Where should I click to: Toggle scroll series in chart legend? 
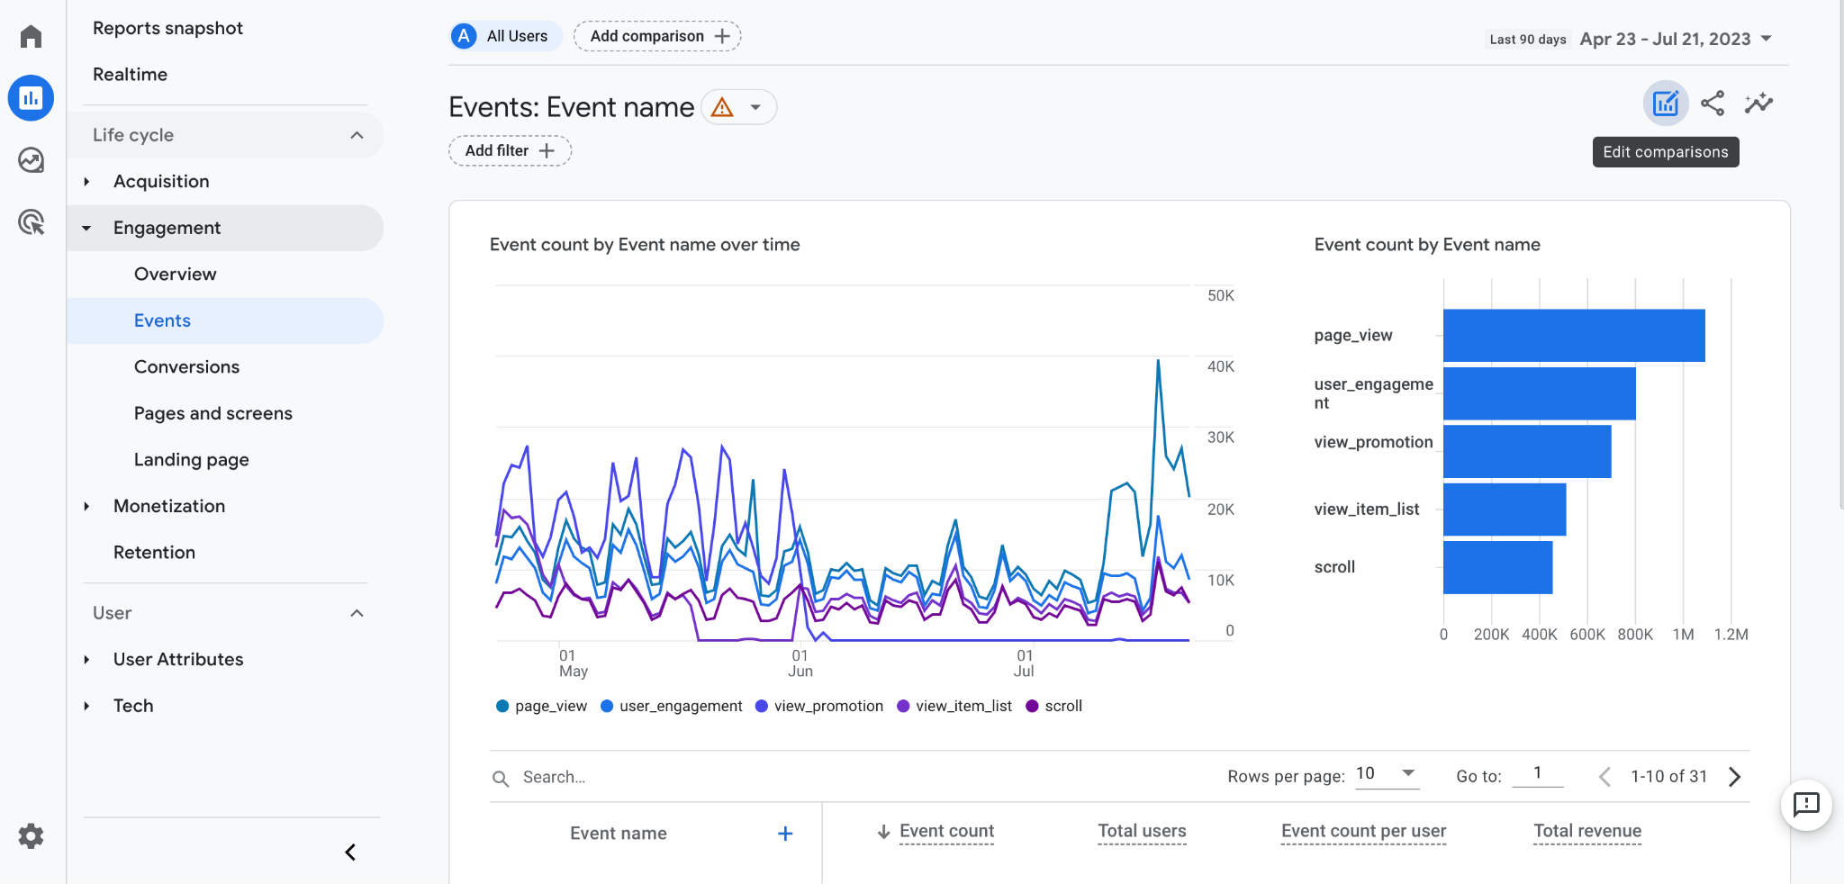point(1054,706)
